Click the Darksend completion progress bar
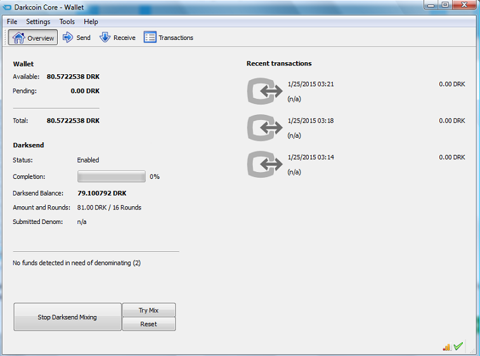480x356 pixels. pos(112,176)
